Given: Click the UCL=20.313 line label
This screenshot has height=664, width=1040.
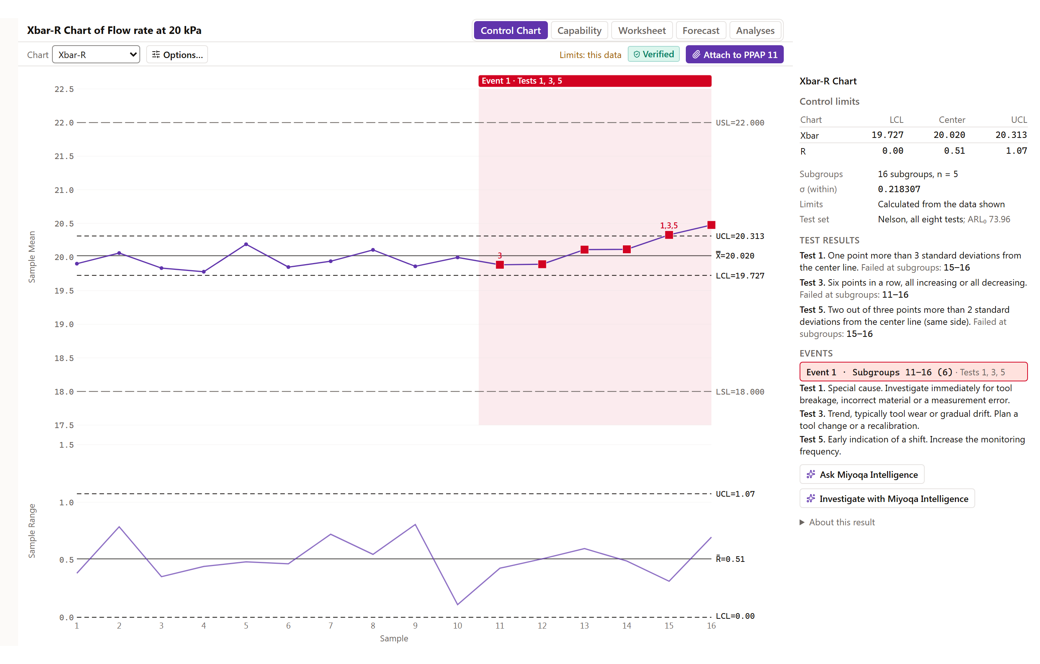Looking at the screenshot, I should pyautogui.click(x=740, y=236).
